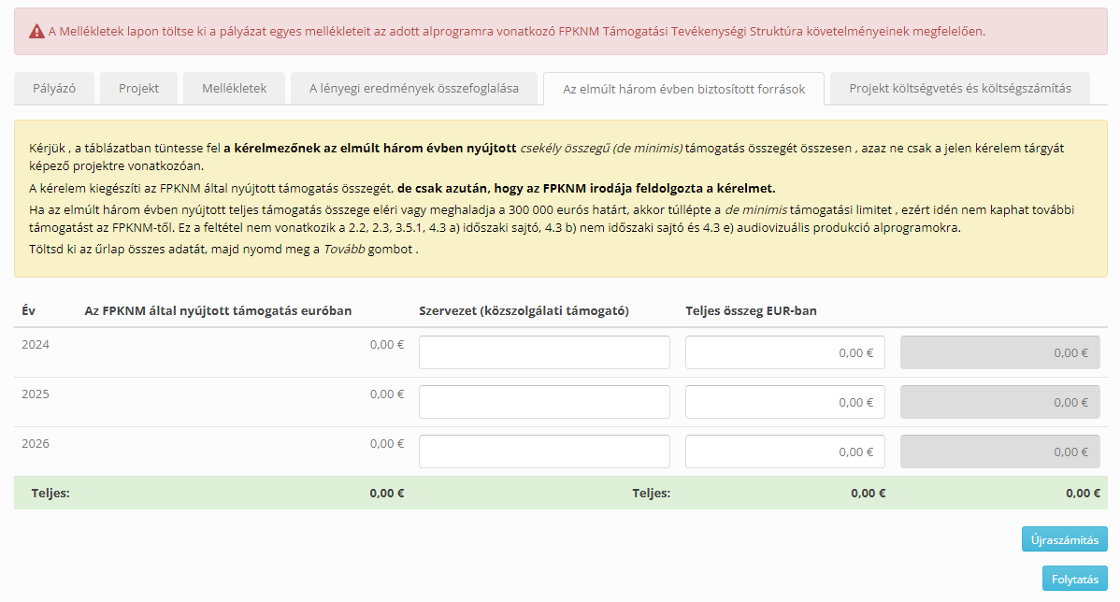Click Teljes összeg EUR-ban input for 2024
1120x602 pixels.
pyautogui.click(x=784, y=352)
